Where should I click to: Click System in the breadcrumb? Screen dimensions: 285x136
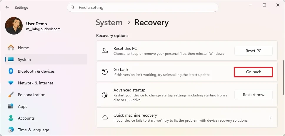109,23
